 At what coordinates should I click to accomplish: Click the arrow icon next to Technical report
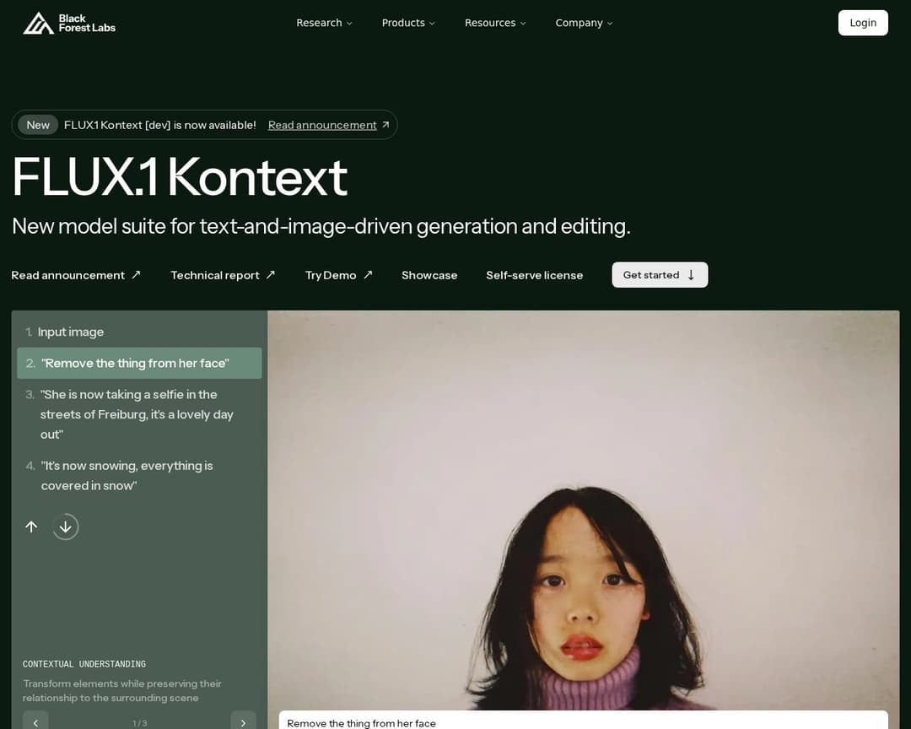pyautogui.click(x=271, y=274)
